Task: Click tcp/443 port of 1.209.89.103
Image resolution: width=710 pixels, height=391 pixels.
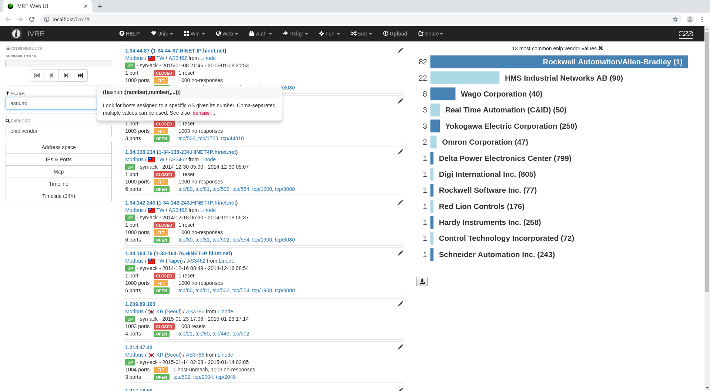Action: [x=221, y=334]
